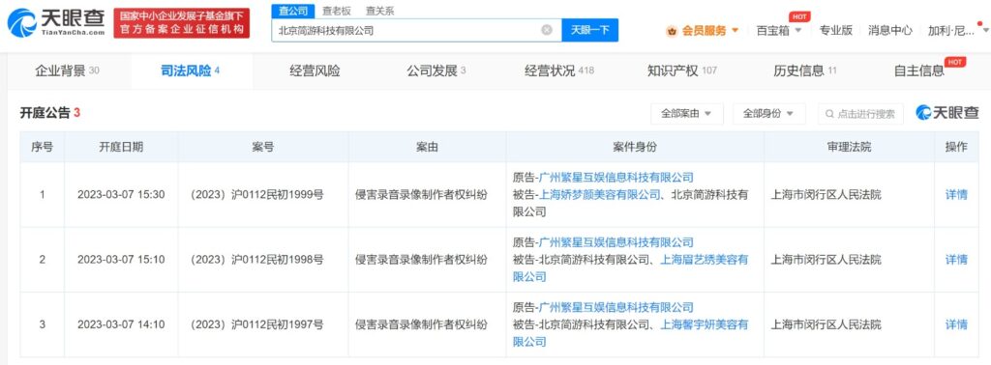Open the 上海娇梦颜美容有限公司 defendant link
Viewport: 991px width, 365px height.
coord(599,195)
